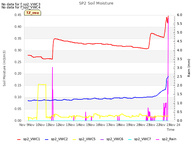The height and width of the screenshot is (145, 193).
Task: Click the Nov 16 date tick label
Action: [x=94, y=125]
